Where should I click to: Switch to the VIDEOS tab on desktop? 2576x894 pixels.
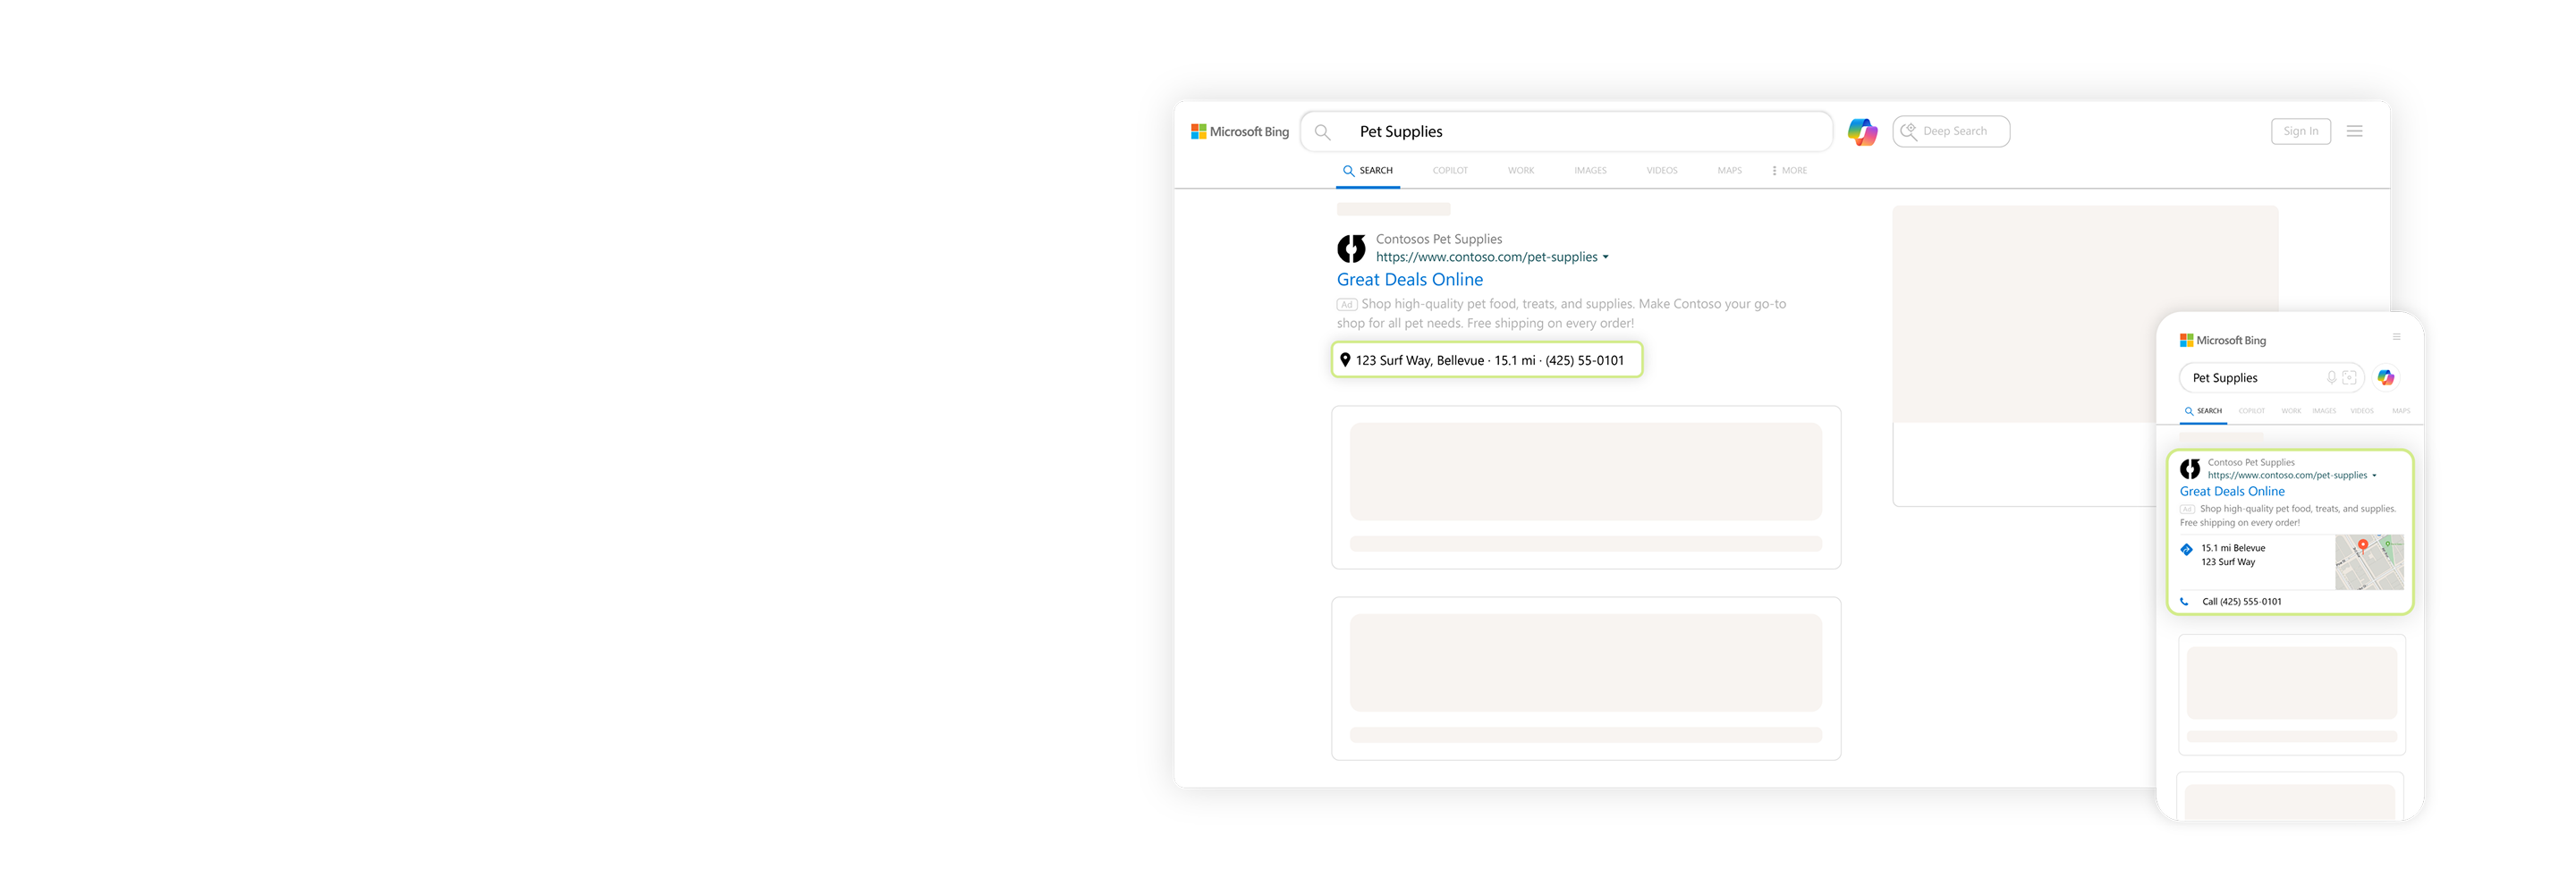pos(1661,171)
